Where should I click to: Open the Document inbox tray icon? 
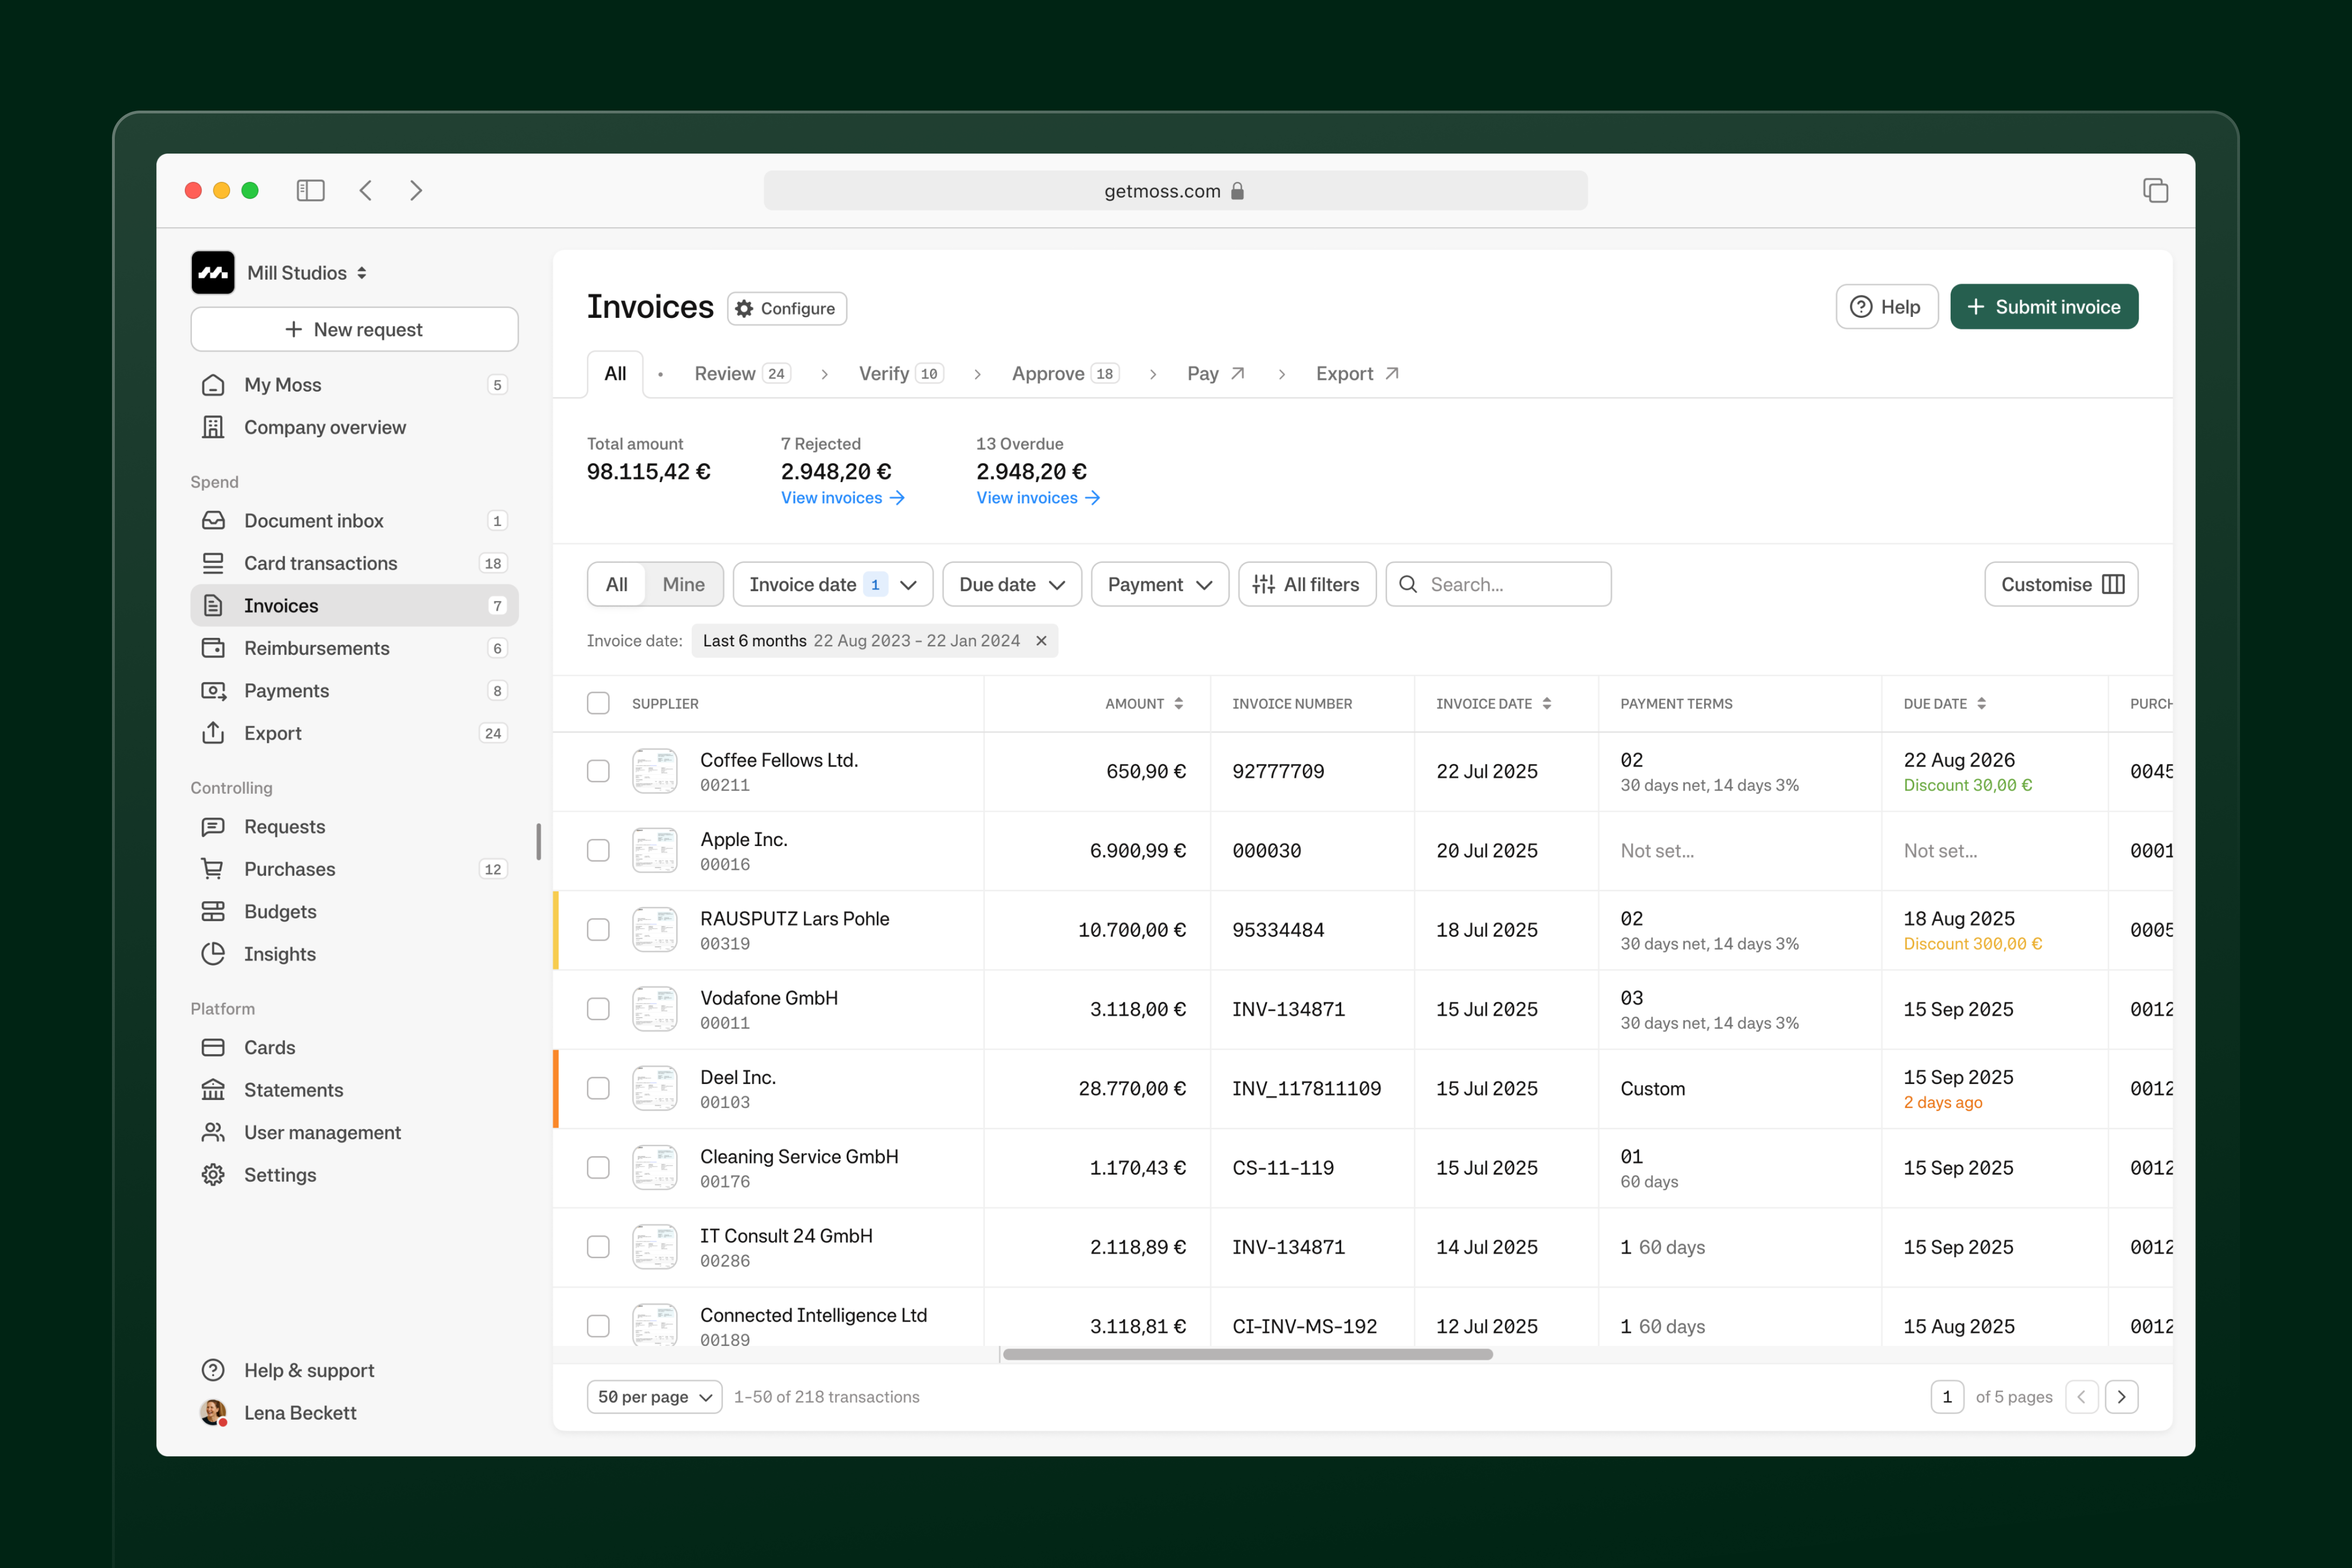(x=213, y=520)
